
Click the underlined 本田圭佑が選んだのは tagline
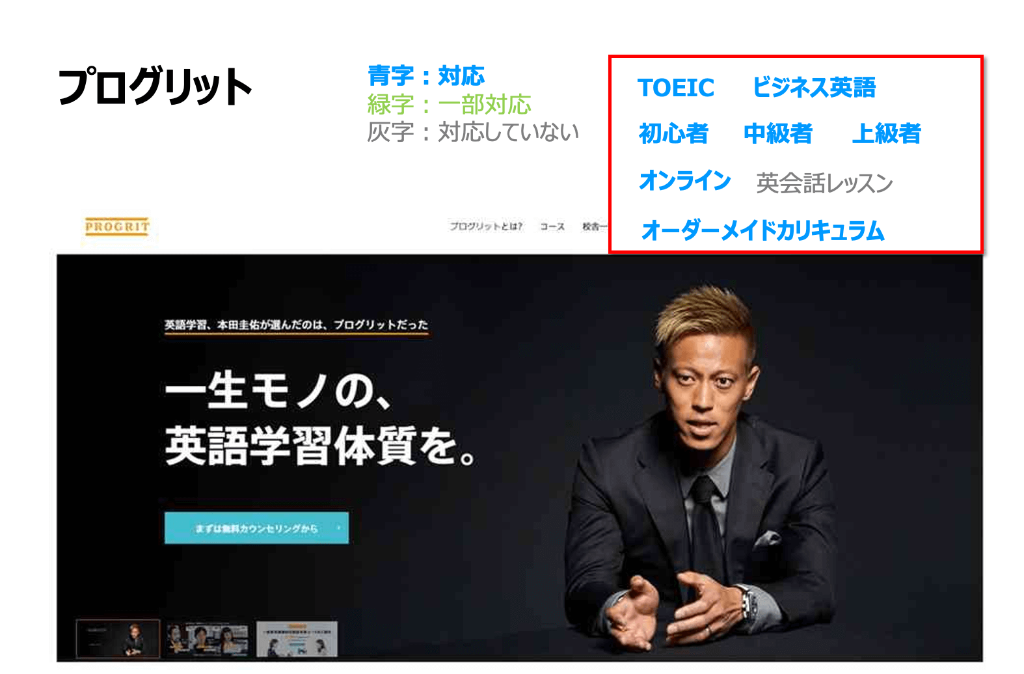pos(296,325)
